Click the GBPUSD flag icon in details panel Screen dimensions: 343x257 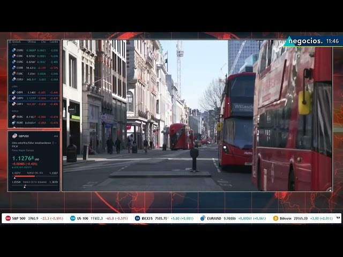click(14, 136)
